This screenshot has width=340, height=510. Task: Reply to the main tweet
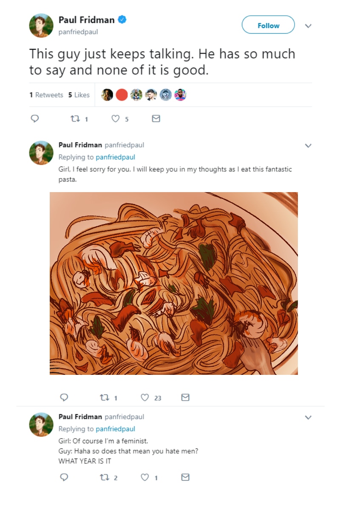tap(36, 119)
